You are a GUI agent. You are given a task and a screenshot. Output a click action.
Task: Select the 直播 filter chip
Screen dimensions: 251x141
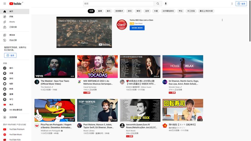[100, 11]
